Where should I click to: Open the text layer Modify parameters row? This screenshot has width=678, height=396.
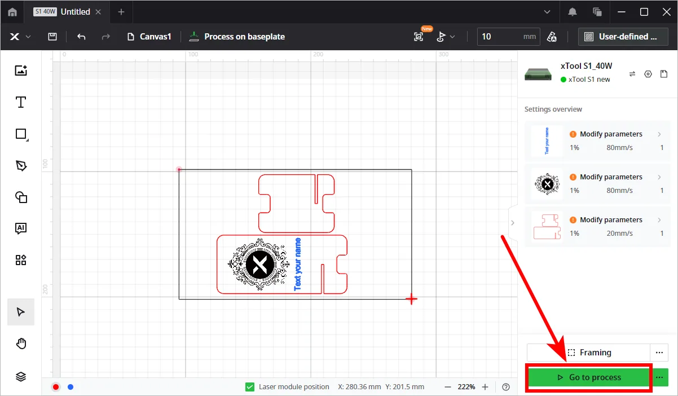point(598,141)
